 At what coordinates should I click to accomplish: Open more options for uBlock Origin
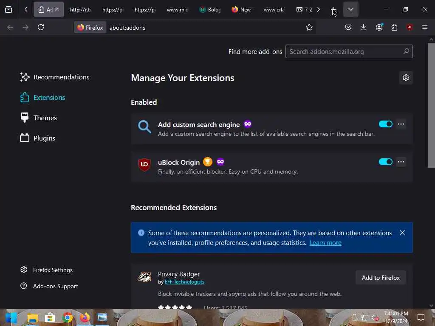(401, 162)
